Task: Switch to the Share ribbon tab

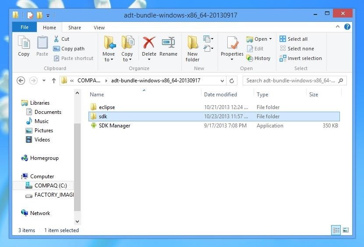Action: click(x=74, y=28)
